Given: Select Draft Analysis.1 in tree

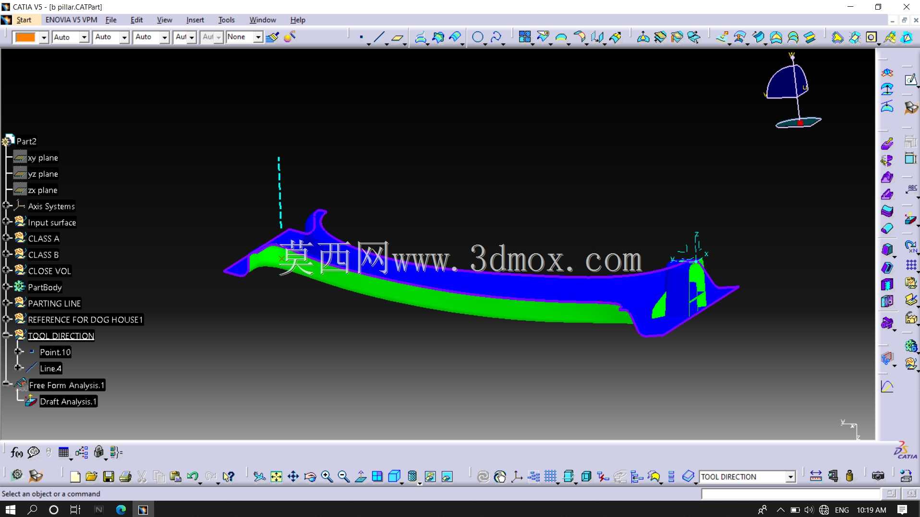Looking at the screenshot, I should coord(68,401).
